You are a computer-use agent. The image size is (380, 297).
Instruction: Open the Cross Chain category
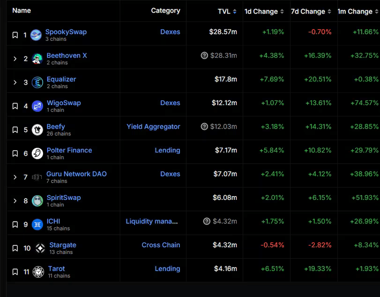161,245
